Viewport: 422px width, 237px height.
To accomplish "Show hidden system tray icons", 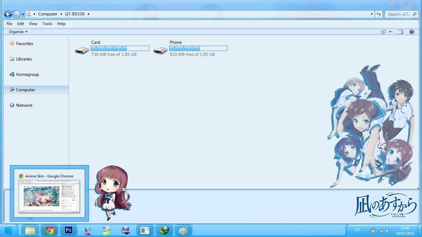I will pyautogui.click(x=366, y=231).
